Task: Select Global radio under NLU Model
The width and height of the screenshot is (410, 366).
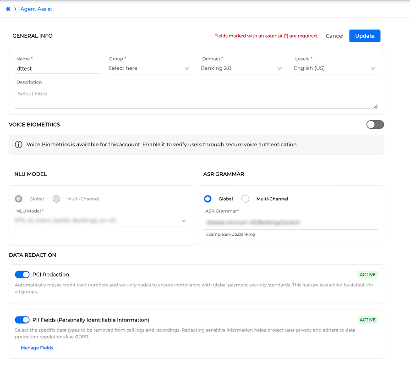Action: pos(19,199)
